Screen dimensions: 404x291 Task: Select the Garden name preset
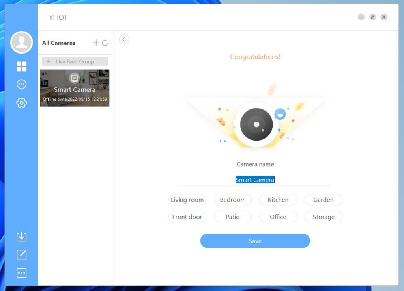[x=324, y=200]
